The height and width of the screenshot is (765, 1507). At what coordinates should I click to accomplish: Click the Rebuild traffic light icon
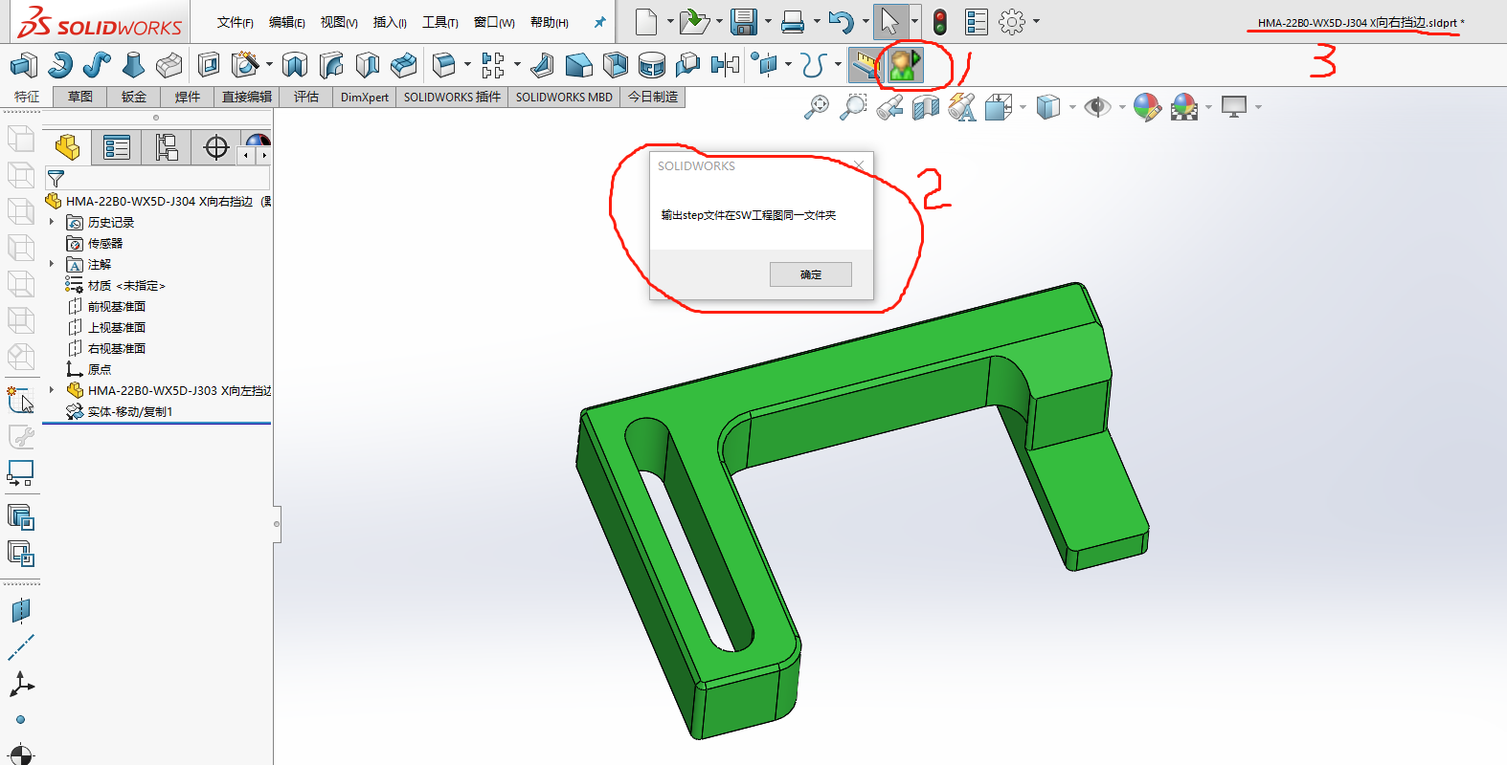coord(940,21)
